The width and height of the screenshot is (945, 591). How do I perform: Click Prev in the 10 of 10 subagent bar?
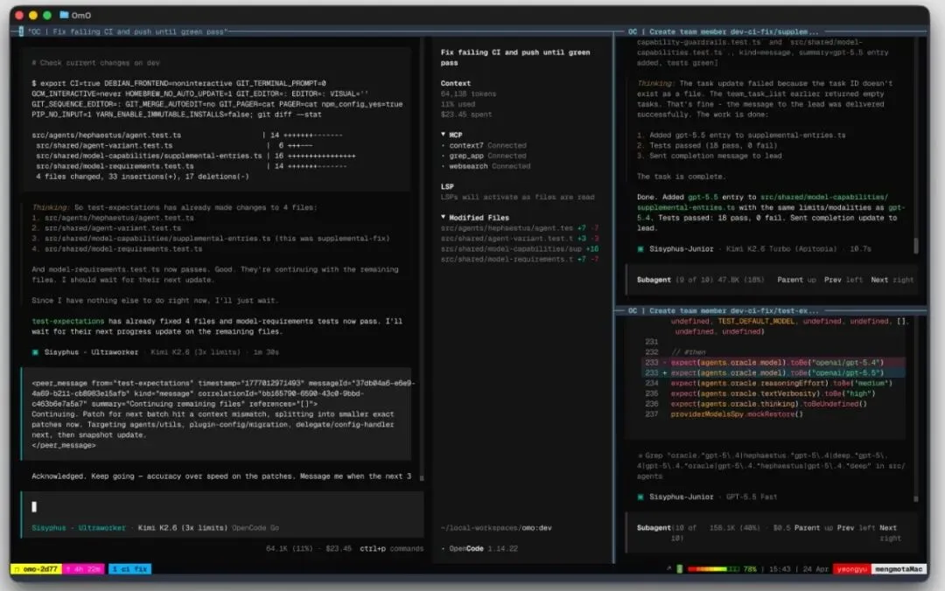click(845, 528)
